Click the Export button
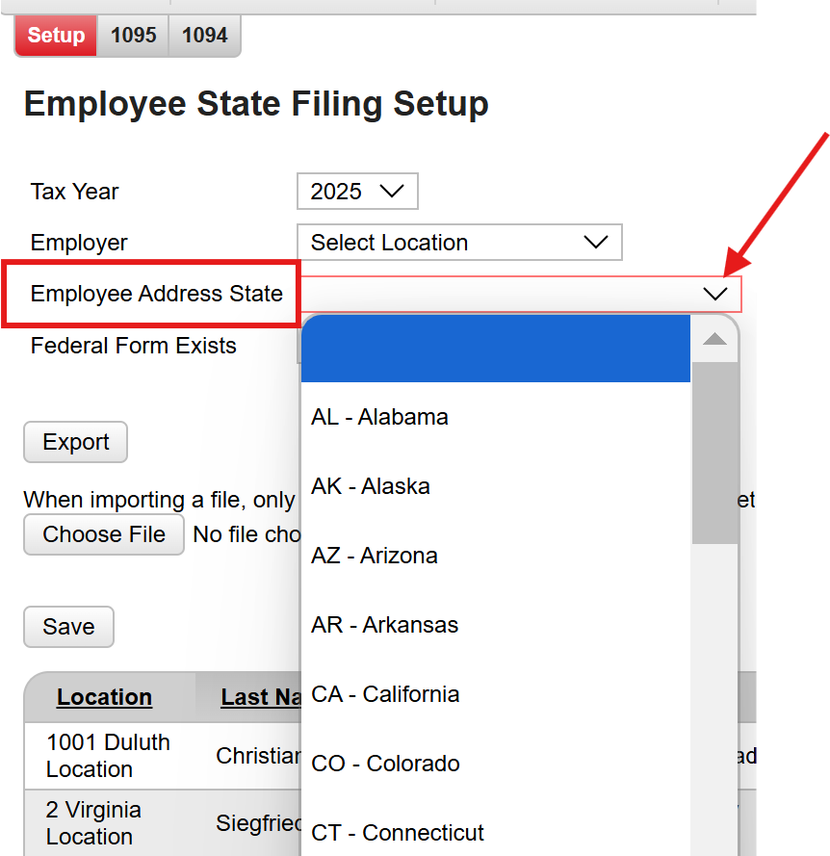This screenshot has height=856, width=830. tap(75, 442)
